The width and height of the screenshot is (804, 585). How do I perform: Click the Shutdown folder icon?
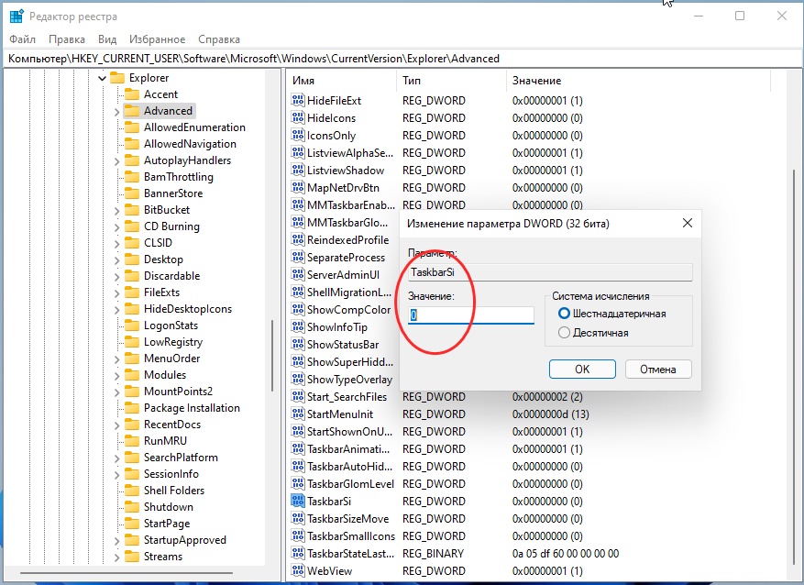132,507
